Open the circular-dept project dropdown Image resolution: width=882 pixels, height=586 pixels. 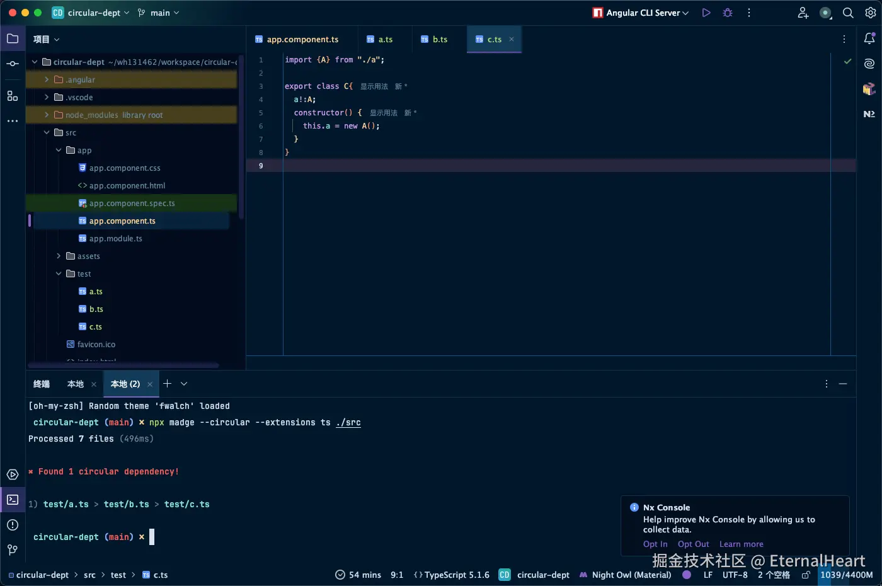pos(90,13)
